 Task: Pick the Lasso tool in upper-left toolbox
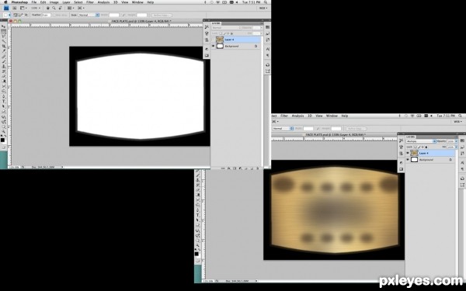tap(4, 36)
